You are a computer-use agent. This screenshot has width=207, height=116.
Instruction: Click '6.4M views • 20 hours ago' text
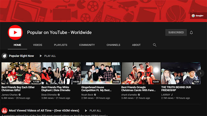(16, 98)
